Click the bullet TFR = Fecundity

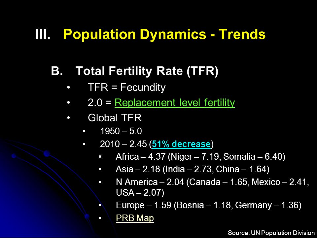(126, 87)
